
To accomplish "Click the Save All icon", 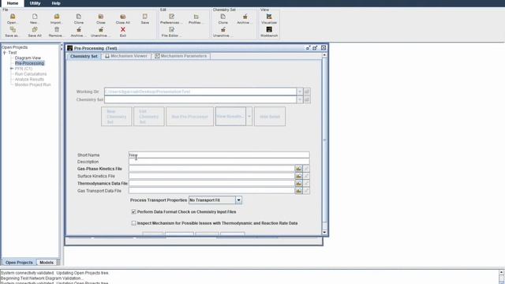I will pyautogui.click(x=35, y=30).
